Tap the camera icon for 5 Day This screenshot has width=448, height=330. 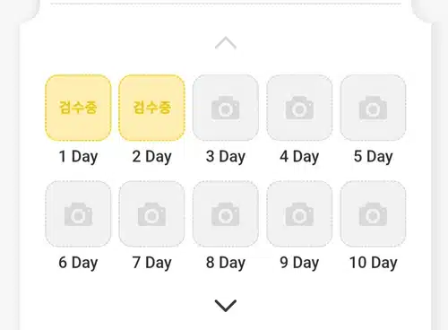pyautogui.click(x=373, y=108)
